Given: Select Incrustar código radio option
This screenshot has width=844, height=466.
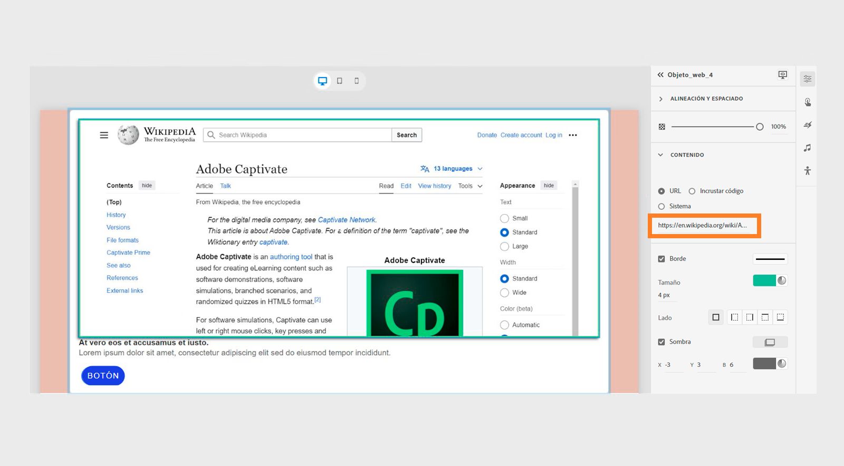Looking at the screenshot, I should (x=692, y=191).
